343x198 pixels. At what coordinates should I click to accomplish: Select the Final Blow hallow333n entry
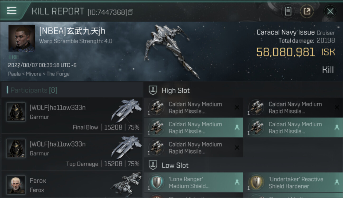pos(71,115)
